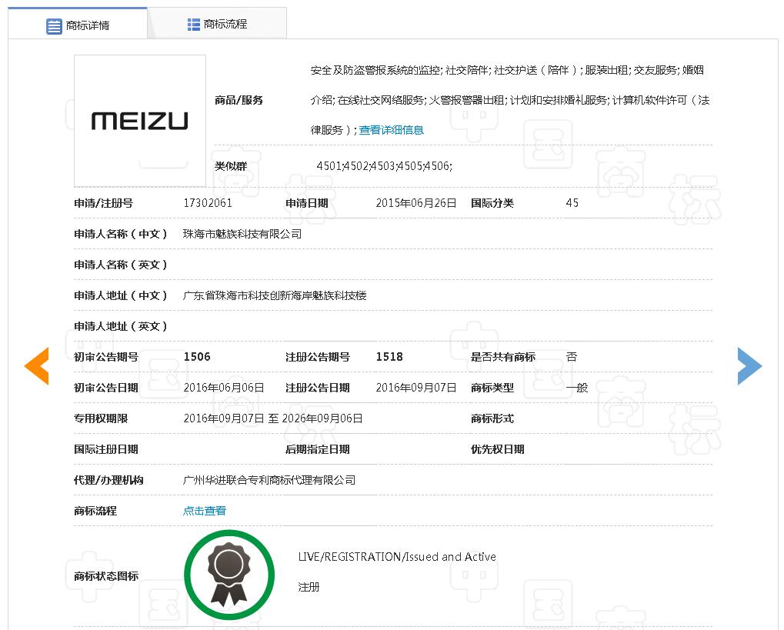Click the 商标详情 tab list icon

point(54,26)
